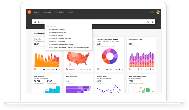Click the 'Your Recent' section heading

pyautogui.click(x=39, y=33)
